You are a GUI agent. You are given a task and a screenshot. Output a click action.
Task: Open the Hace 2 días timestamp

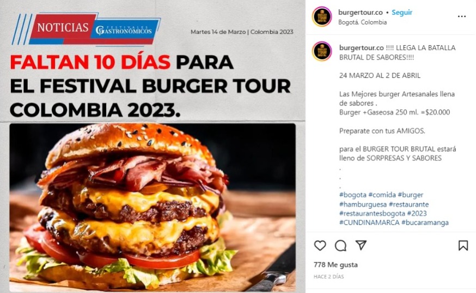(x=328, y=277)
